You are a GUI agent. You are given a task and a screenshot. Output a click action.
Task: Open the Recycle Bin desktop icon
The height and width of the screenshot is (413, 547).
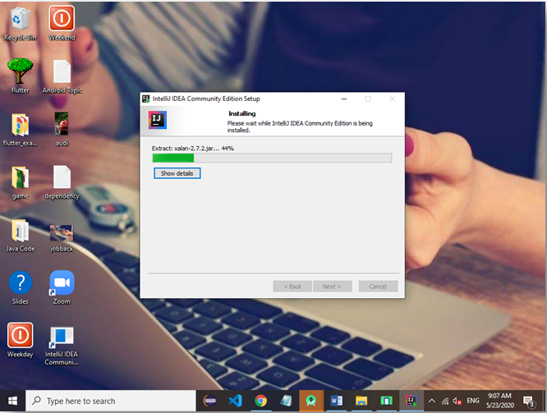pyautogui.click(x=20, y=23)
